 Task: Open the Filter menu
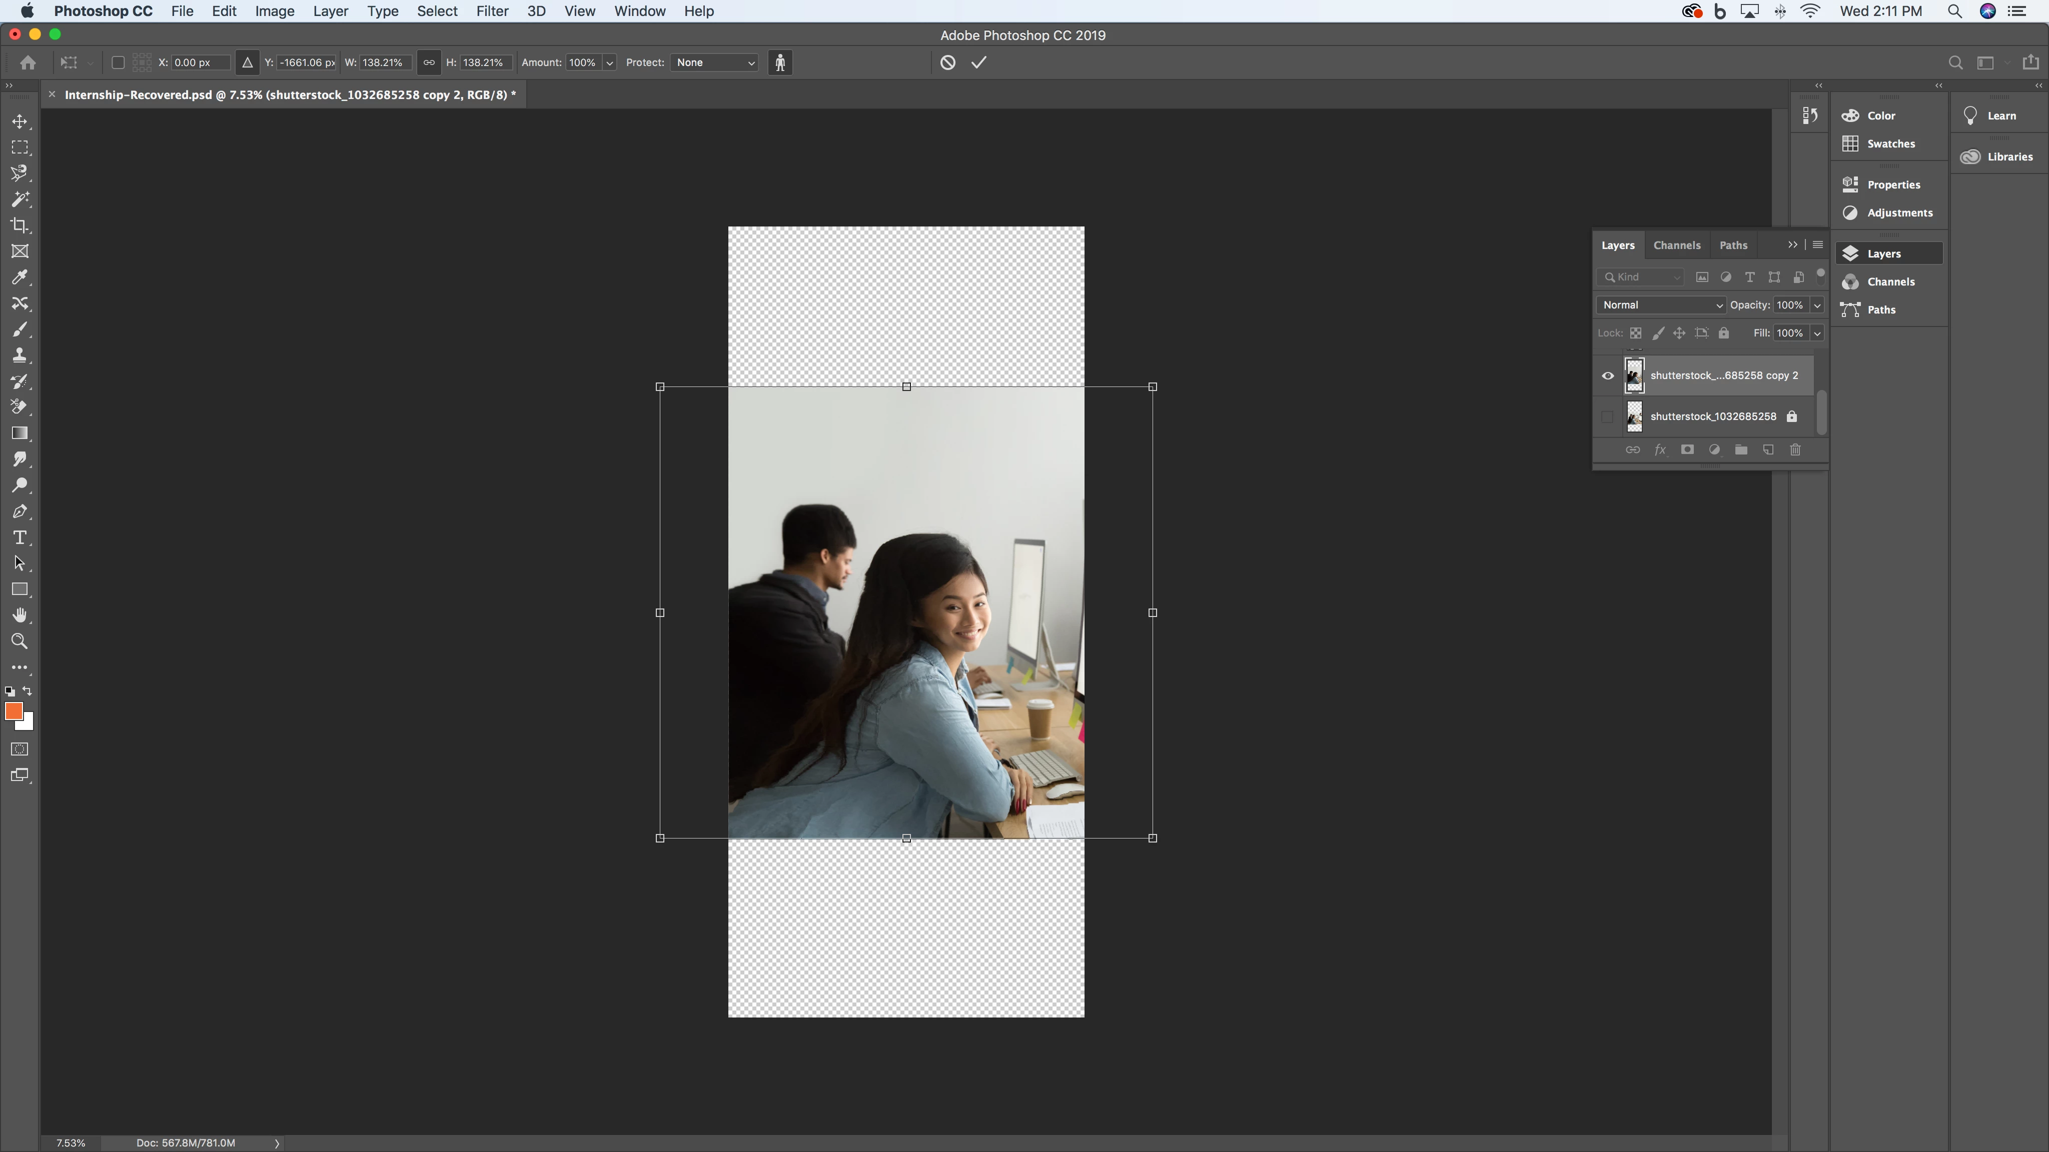pos(492,11)
